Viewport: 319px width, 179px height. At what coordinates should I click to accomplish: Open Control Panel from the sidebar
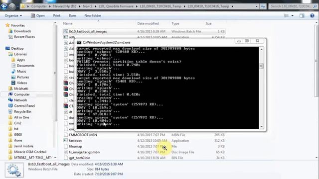(x=24, y=106)
